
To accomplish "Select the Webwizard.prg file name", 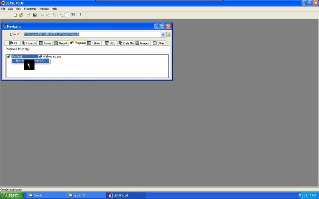I will (x=51, y=56).
